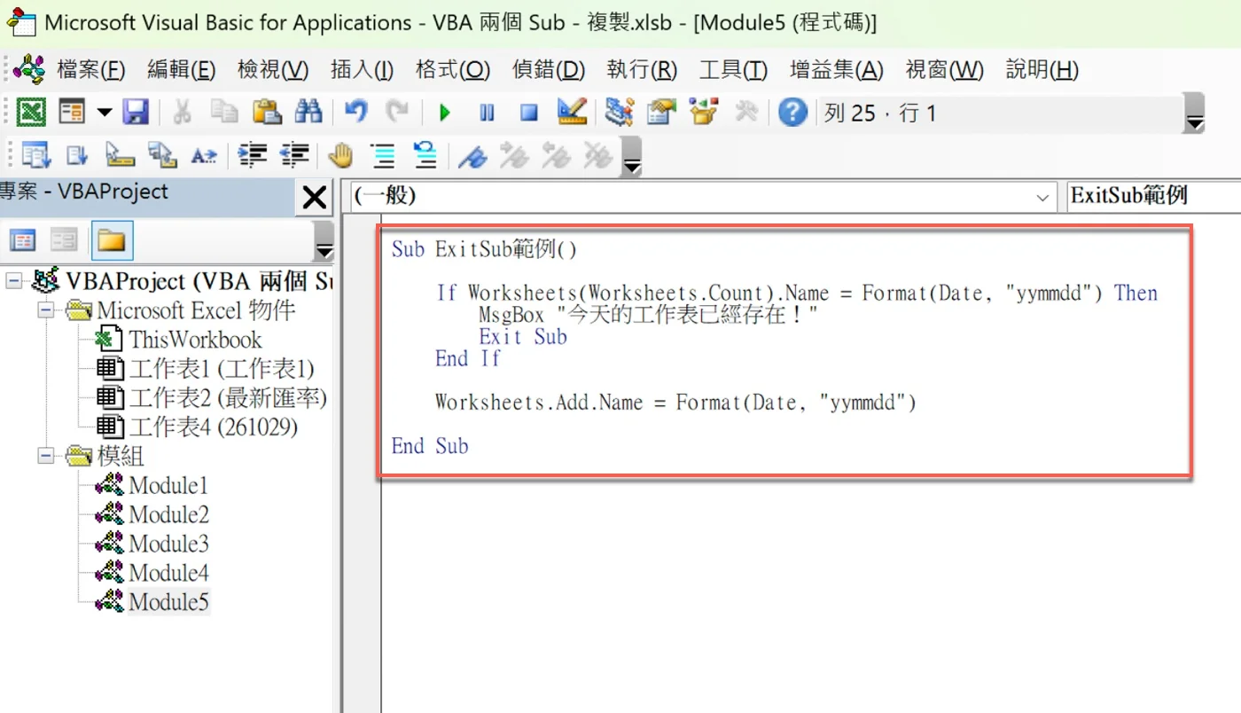
Task: Click the Clear All Bookmarks icon
Action: click(598, 156)
